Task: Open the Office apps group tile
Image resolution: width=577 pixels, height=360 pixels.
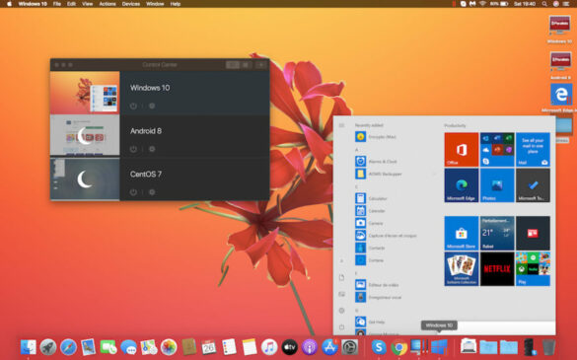Action: 497,150
